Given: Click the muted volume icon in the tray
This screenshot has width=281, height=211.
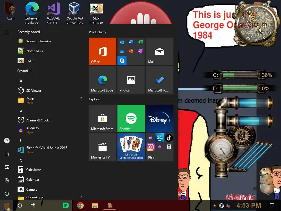Looking at the screenshot, I should pyautogui.click(x=228, y=206).
